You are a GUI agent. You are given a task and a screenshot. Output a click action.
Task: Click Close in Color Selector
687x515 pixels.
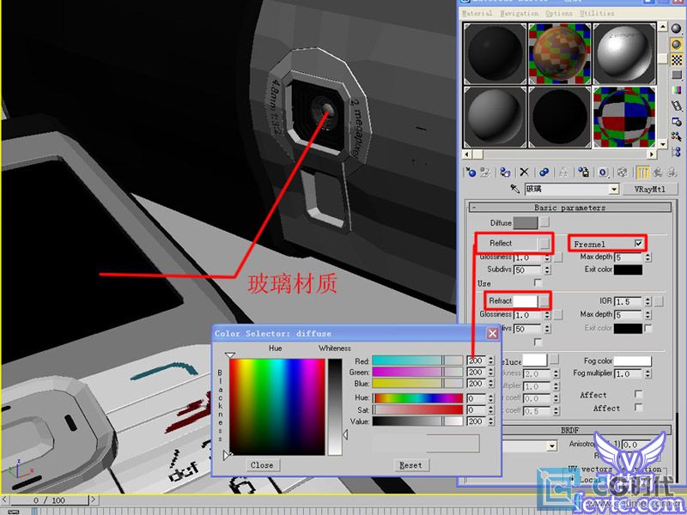262,465
